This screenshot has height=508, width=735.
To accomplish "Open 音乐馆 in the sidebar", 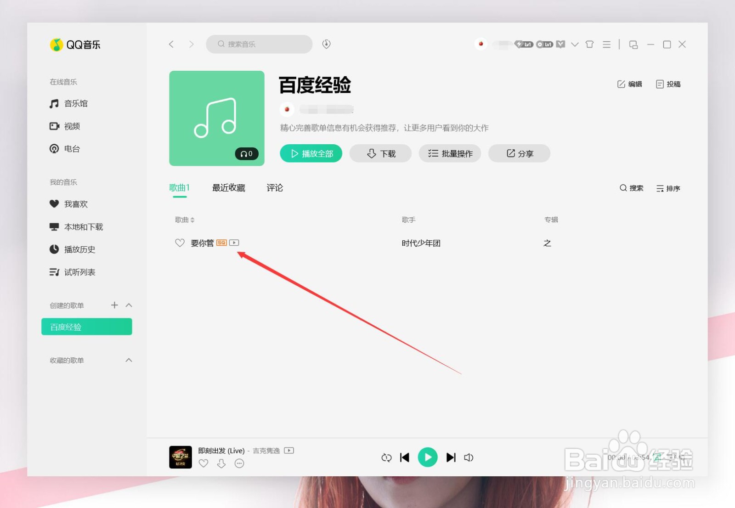I will click(x=69, y=103).
